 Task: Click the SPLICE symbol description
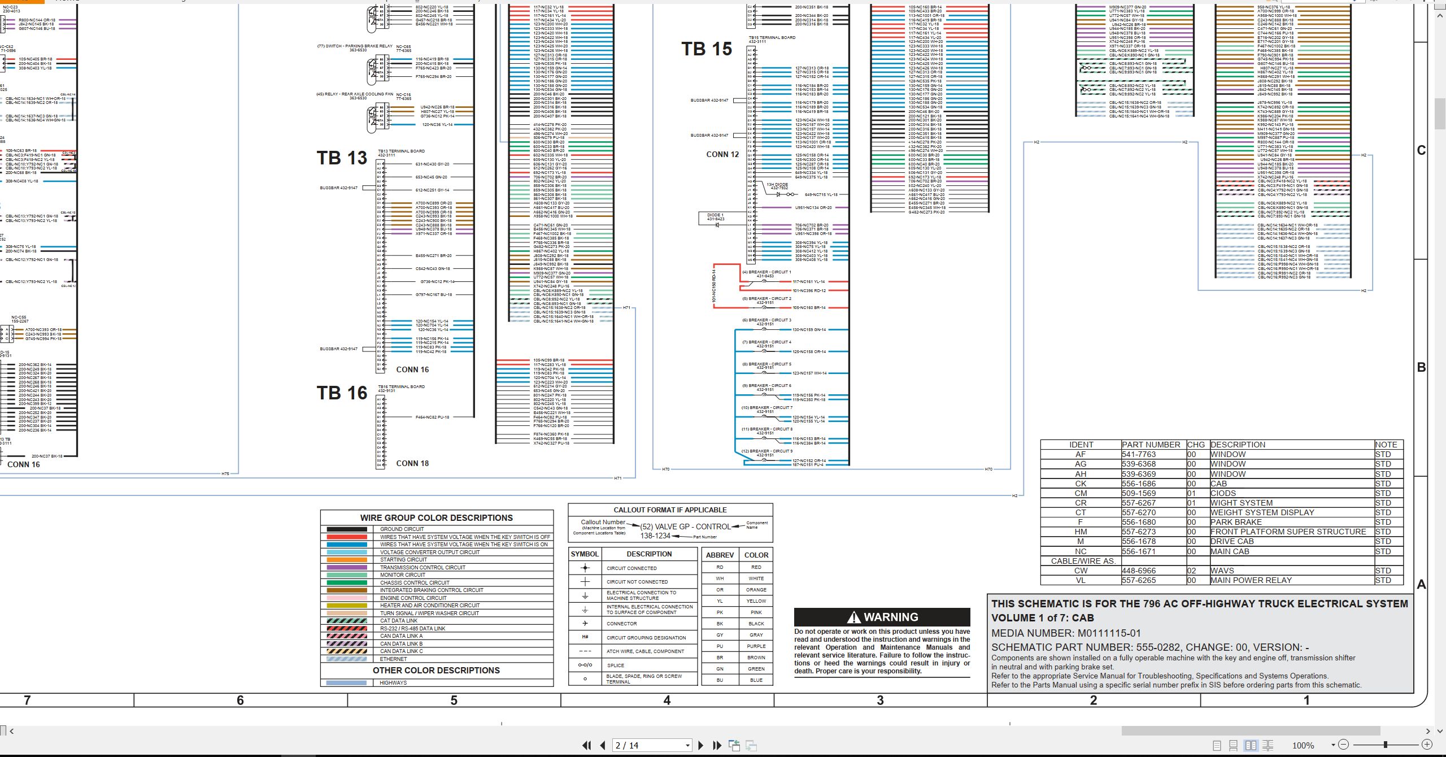pos(615,665)
